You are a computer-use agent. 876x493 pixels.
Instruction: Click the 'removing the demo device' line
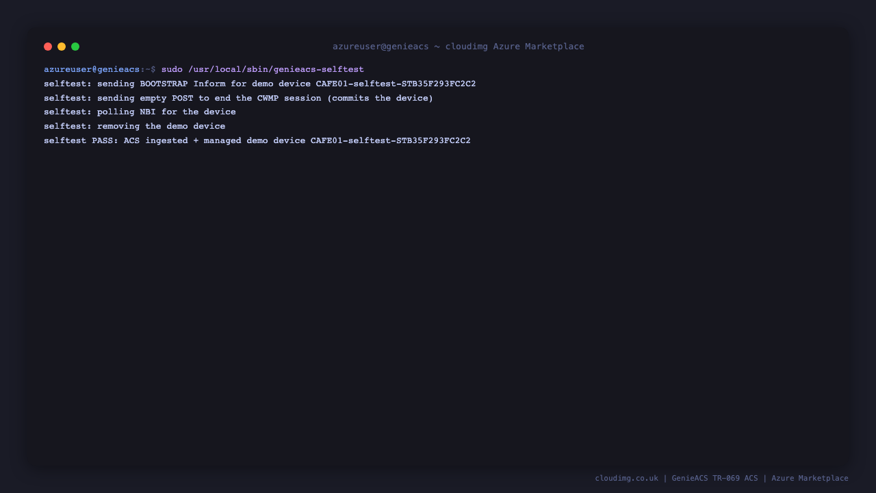(x=135, y=127)
